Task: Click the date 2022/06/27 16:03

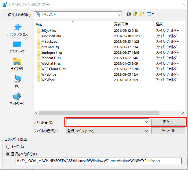Action: 127,53
